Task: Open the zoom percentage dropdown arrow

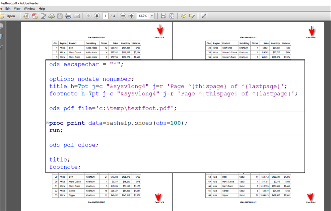Action: pyautogui.click(x=152, y=16)
